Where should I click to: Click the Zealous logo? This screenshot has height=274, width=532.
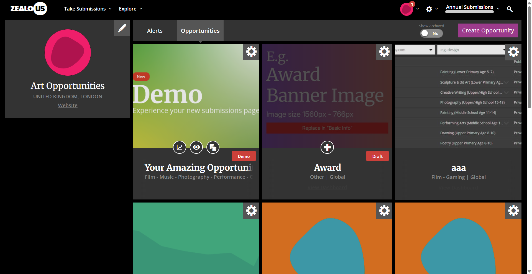(29, 9)
